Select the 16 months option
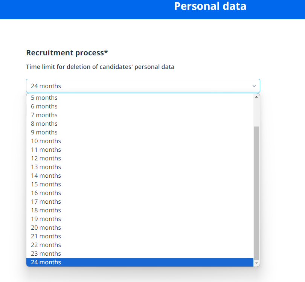Screen dimensions: 305x282 pyautogui.click(x=46, y=193)
